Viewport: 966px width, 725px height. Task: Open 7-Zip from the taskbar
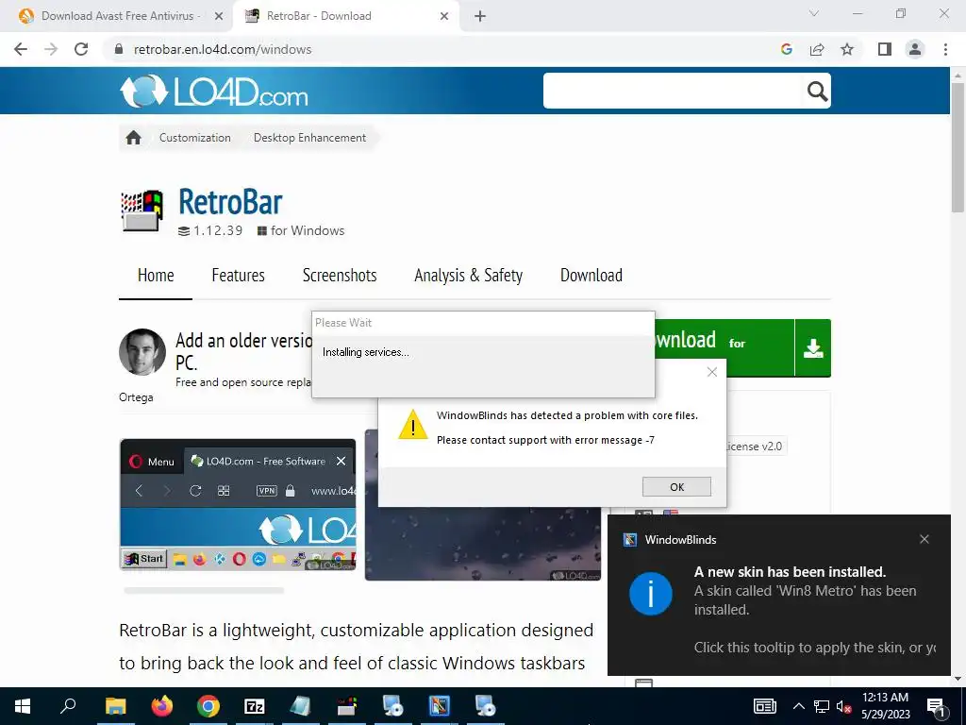point(255,706)
